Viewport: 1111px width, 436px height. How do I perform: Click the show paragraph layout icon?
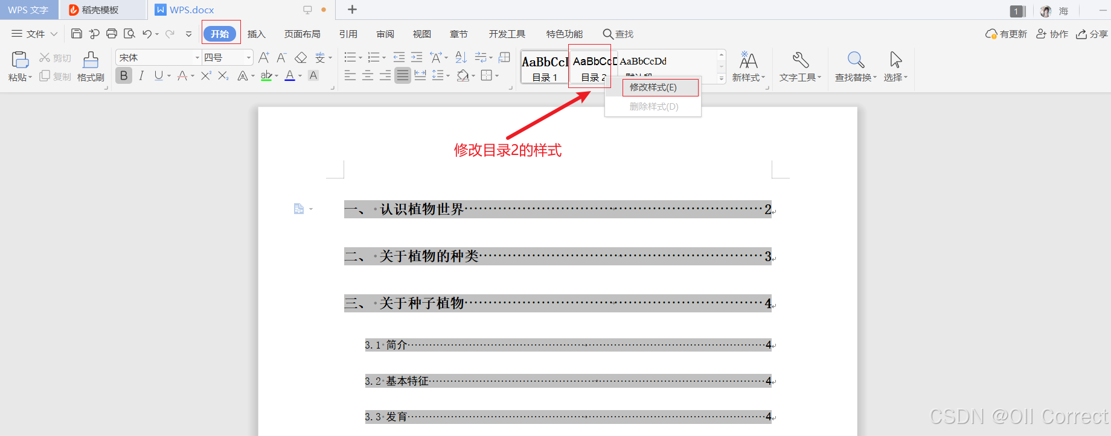pyautogui.click(x=505, y=57)
